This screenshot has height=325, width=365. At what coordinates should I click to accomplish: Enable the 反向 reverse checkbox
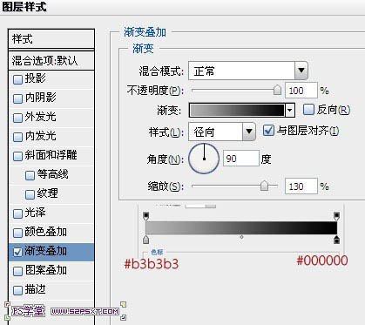(x=308, y=110)
